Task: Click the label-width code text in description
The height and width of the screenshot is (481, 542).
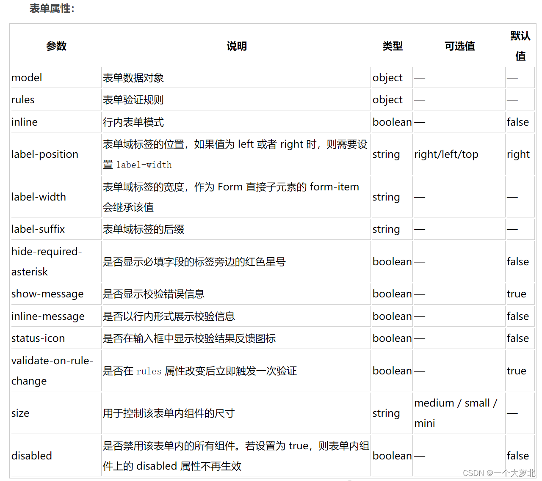Action: click(x=144, y=165)
